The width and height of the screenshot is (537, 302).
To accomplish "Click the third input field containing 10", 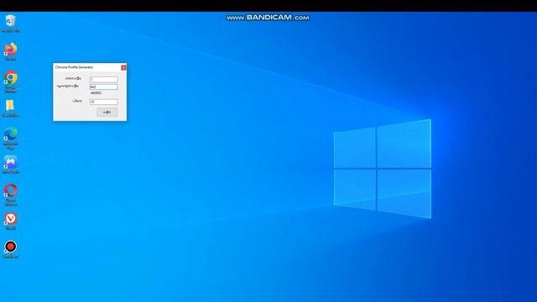I will pos(104,102).
